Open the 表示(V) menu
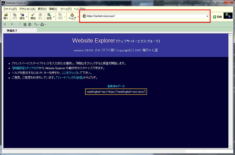The width and height of the screenshot is (235, 155). click(42, 9)
